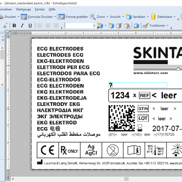The width and height of the screenshot is (182, 182).
Task: Click the edit variable gray cube icon
Action: point(119,25)
